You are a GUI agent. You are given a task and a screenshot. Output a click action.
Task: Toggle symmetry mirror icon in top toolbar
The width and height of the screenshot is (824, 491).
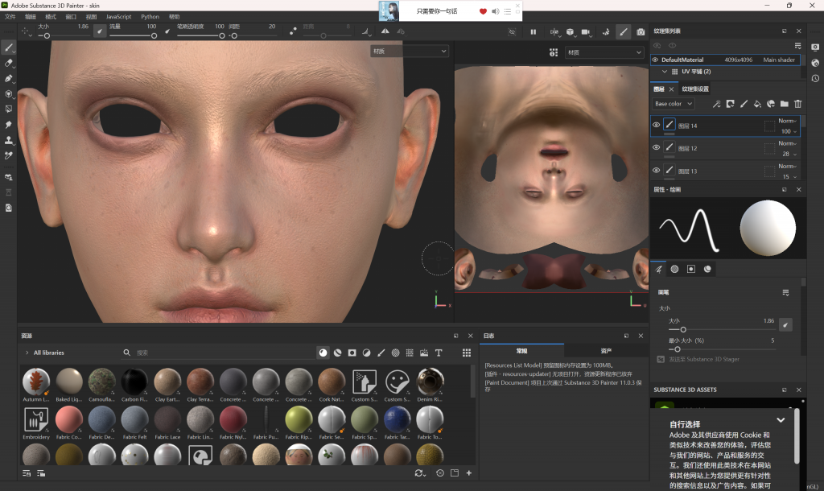pos(385,32)
